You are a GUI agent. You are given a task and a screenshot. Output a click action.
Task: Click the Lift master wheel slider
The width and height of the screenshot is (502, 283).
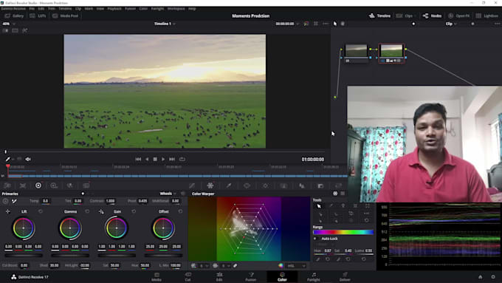point(24,256)
